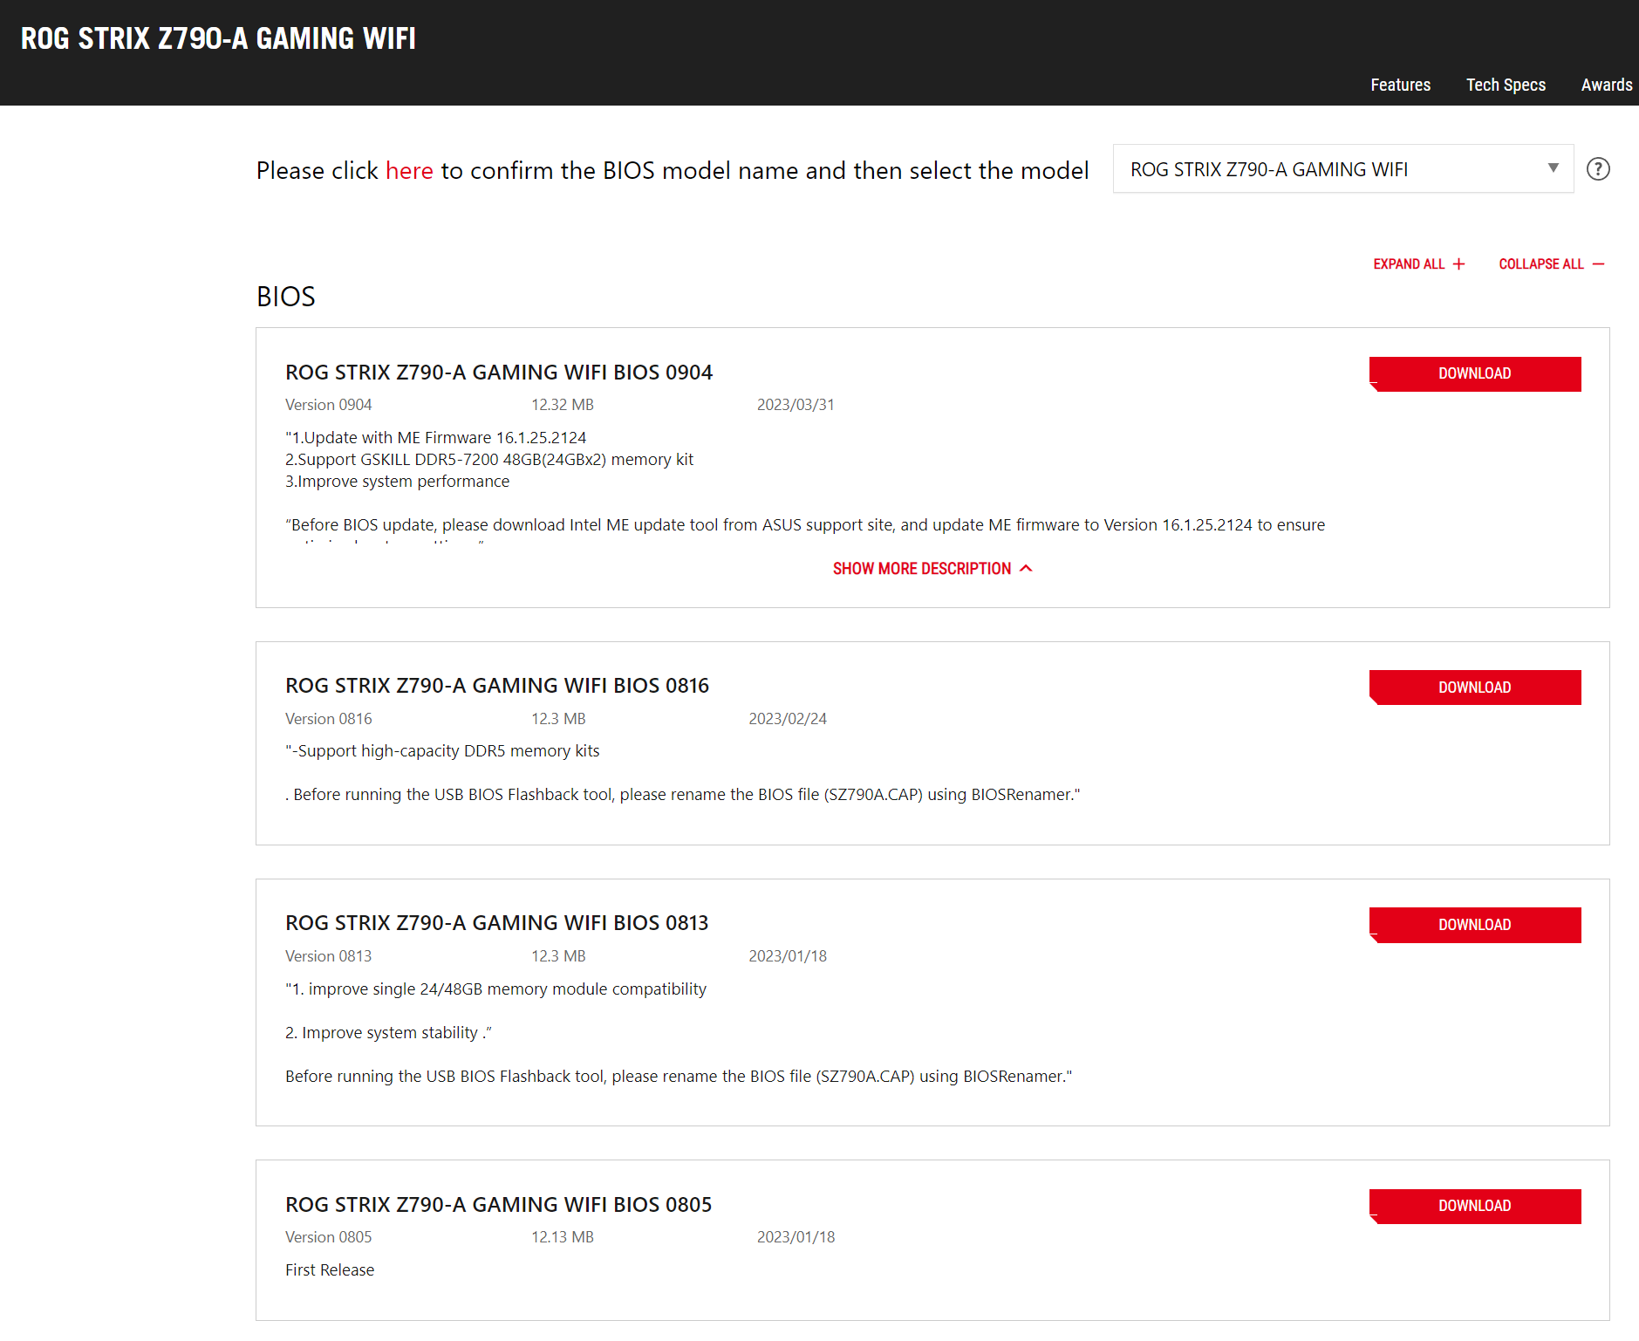1639x1341 pixels.
Task: Click the 'Version 0904' text
Action: coord(329,405)
